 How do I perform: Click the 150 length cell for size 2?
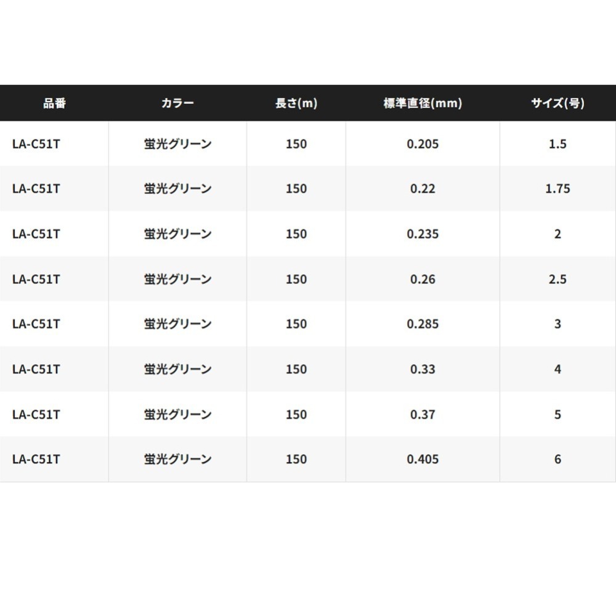click(296, 234)
